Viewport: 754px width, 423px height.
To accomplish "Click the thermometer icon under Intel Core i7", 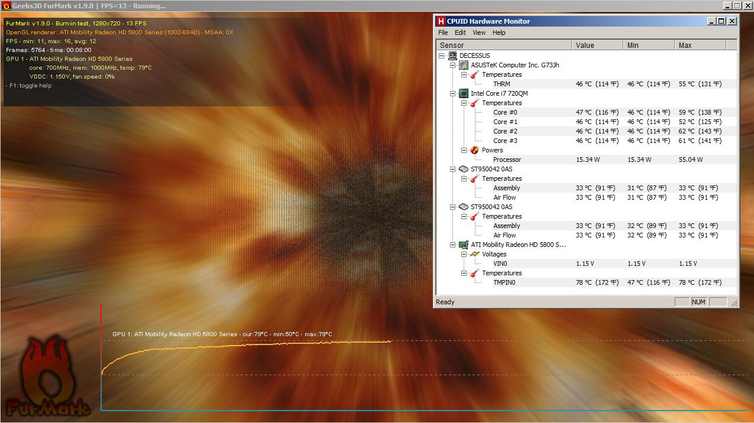I will [x=474, y=103].
